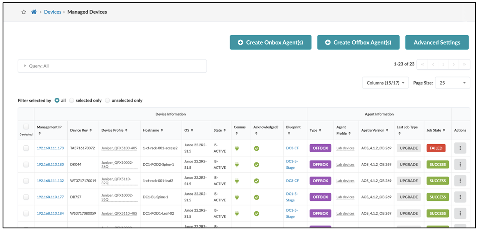Screen dimensions: 479x232
Task: Select the 'all' filter radio button
Action: tap(57, 100)
